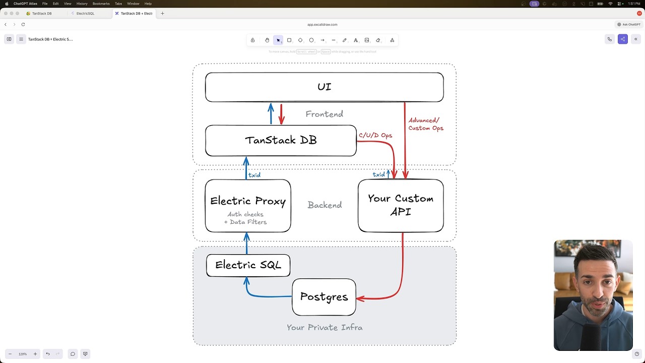This screenshot has height=363, width=645.
Task: Open the History menu in menu bar
Action: coord(82,4)
